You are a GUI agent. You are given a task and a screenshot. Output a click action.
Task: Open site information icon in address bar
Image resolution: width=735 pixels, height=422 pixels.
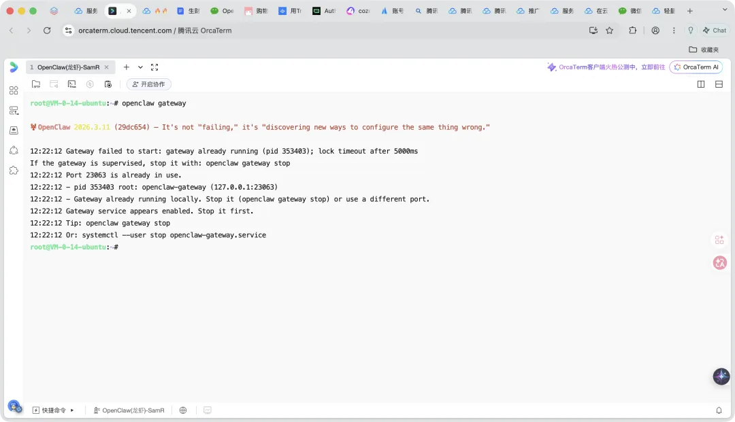coord(69,31)
